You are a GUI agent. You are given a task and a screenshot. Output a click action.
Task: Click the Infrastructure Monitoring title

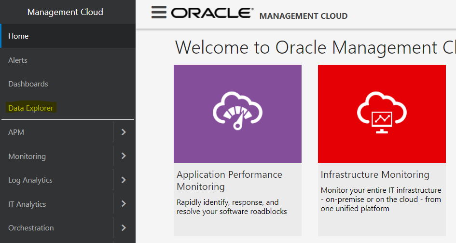375,174
